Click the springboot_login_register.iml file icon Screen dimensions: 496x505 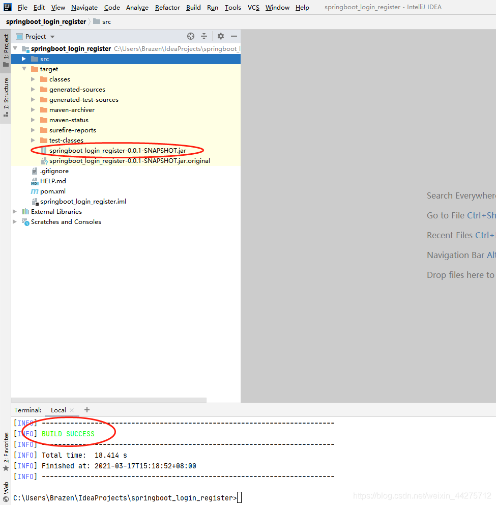[x=35, y=202]
